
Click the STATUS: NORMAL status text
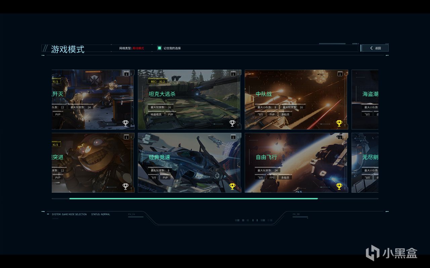coord(101,214)
